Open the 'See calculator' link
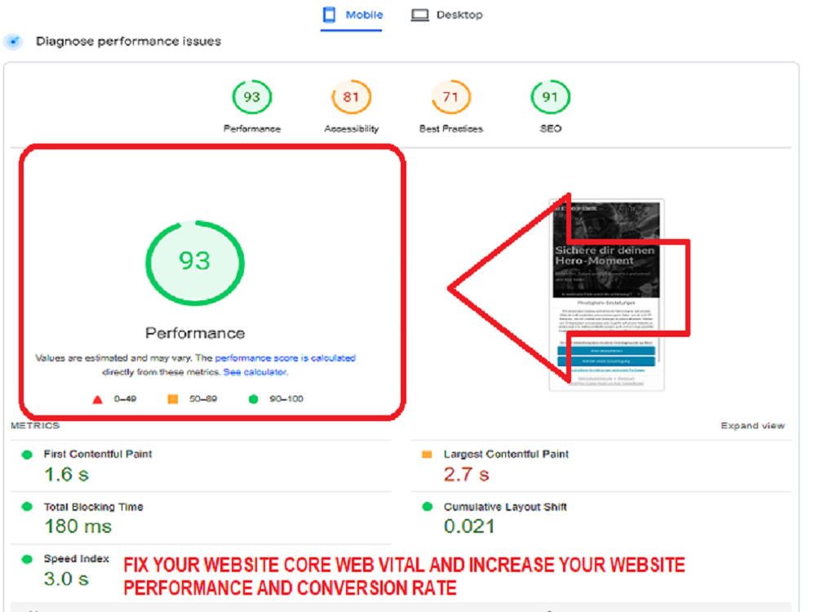Screen dimensions: 816x612 pos(255,372)
